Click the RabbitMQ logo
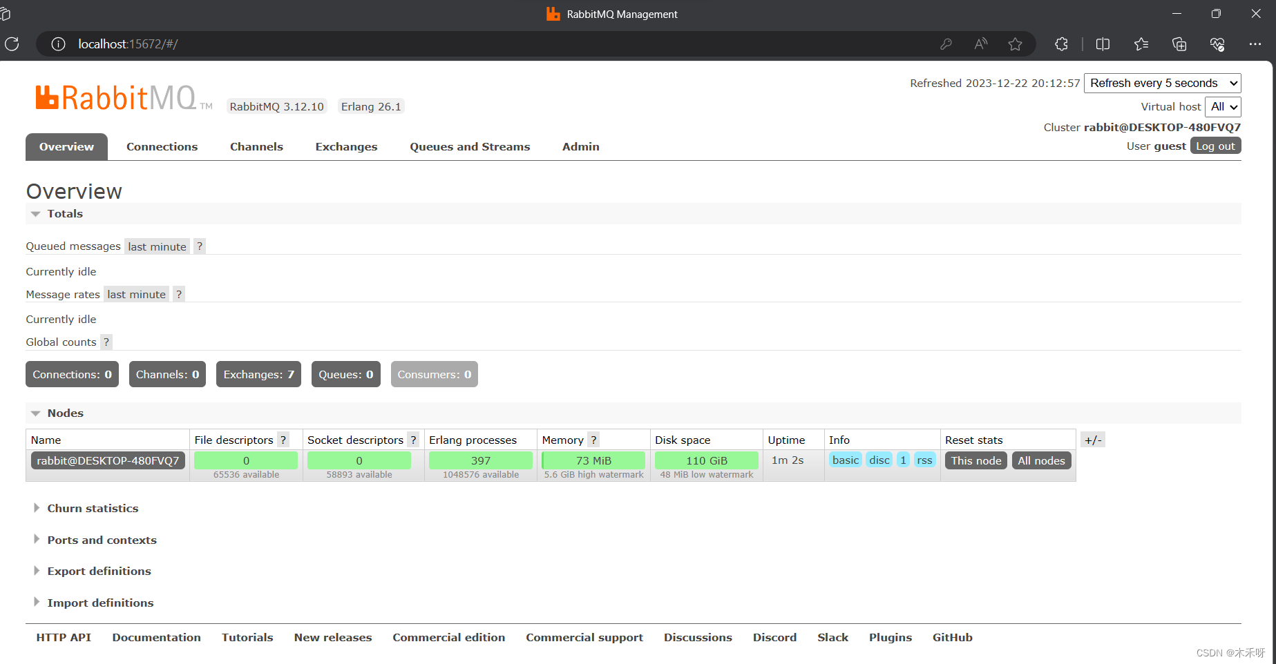Viewport: 1276px width, 664px height. tap(124, 98)
